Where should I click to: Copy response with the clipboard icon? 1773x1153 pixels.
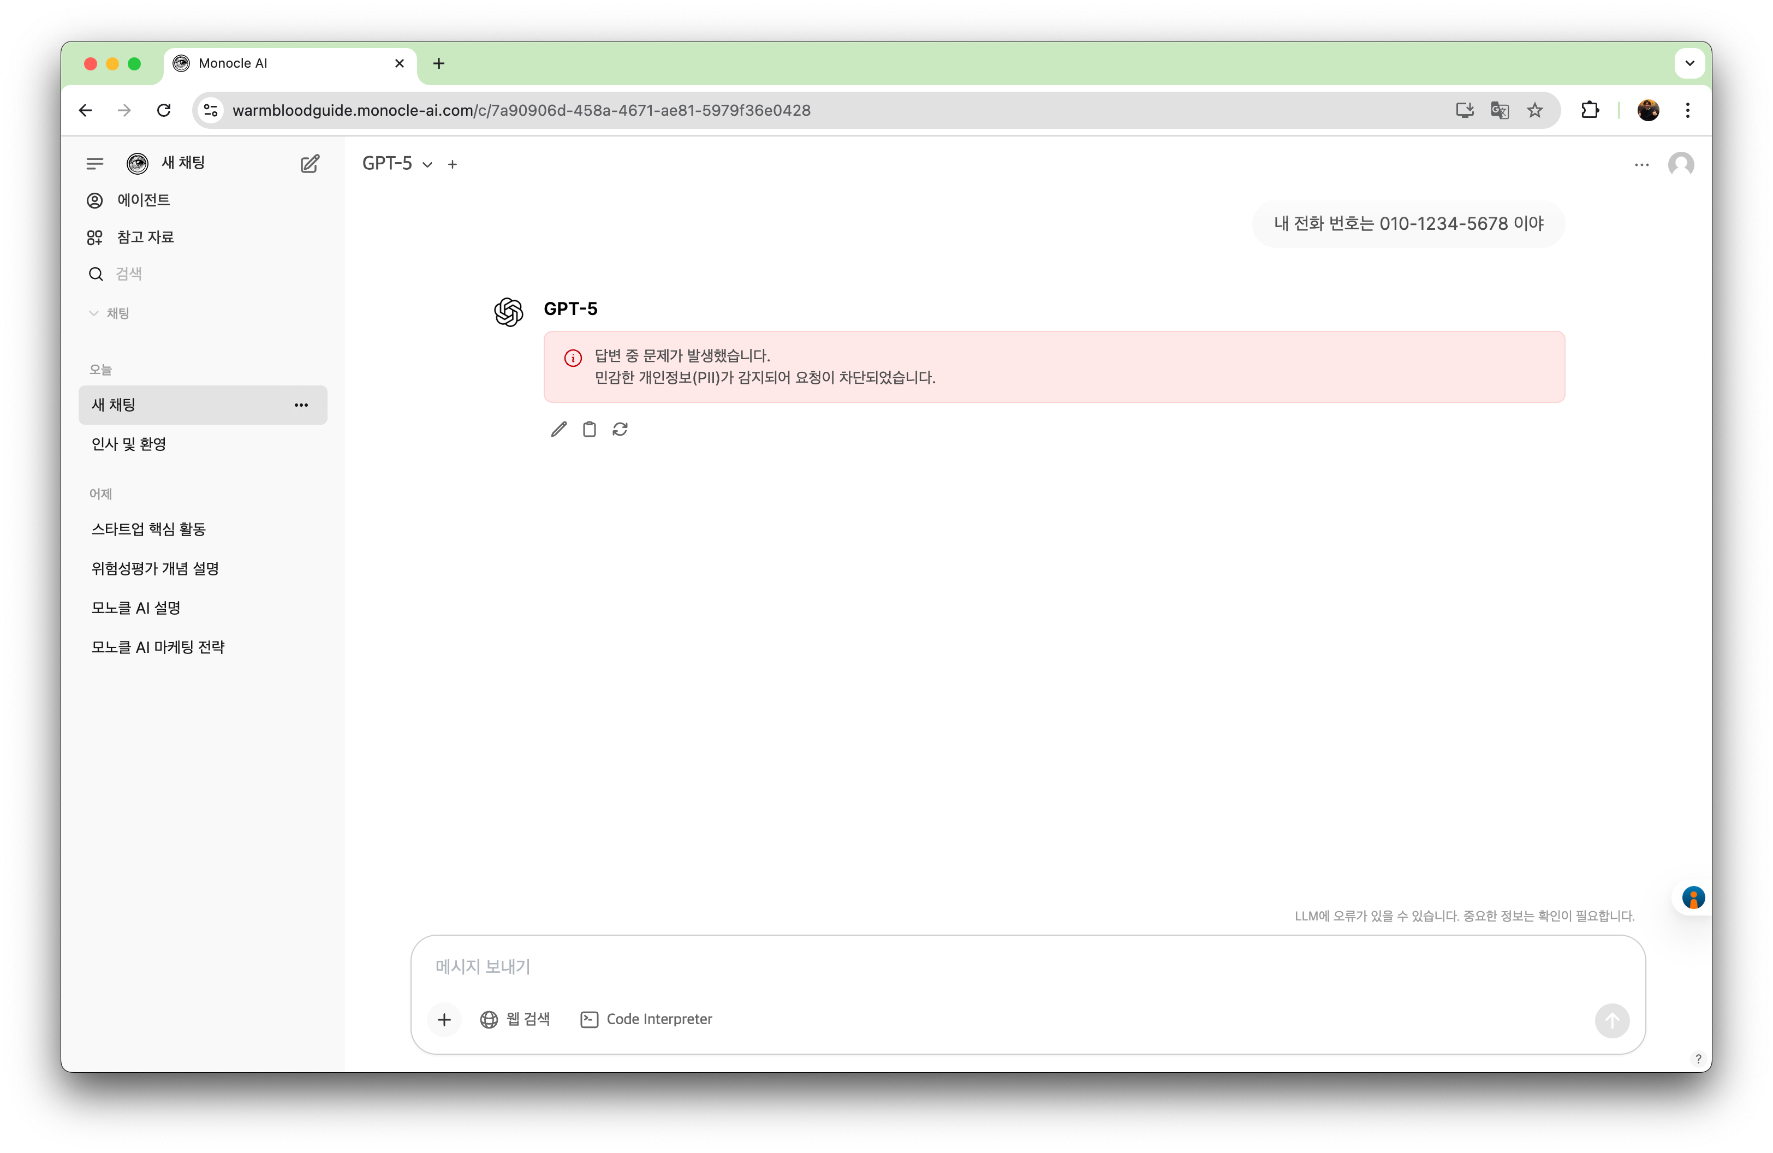tap(589, 430)
